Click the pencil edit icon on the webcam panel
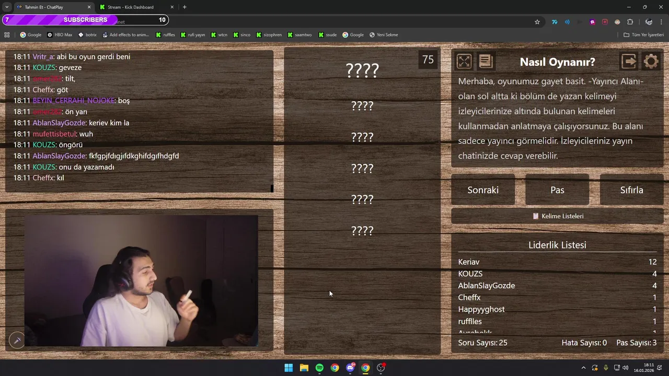Image resolution: width=669 pixels, height=376 pixels. 17,340
